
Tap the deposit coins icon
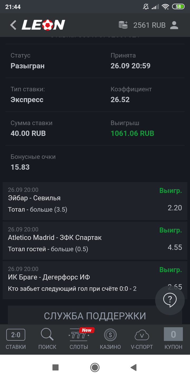123,25
